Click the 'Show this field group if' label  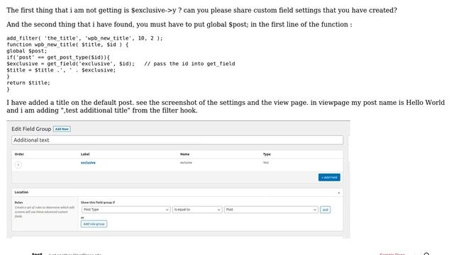coord(98,203)
